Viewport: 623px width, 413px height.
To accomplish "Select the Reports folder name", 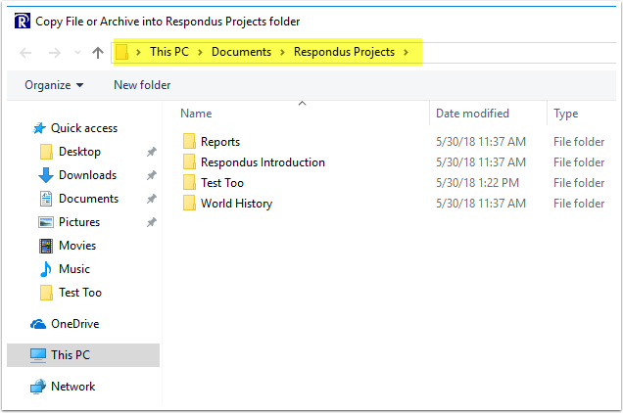I will [220, 142].
